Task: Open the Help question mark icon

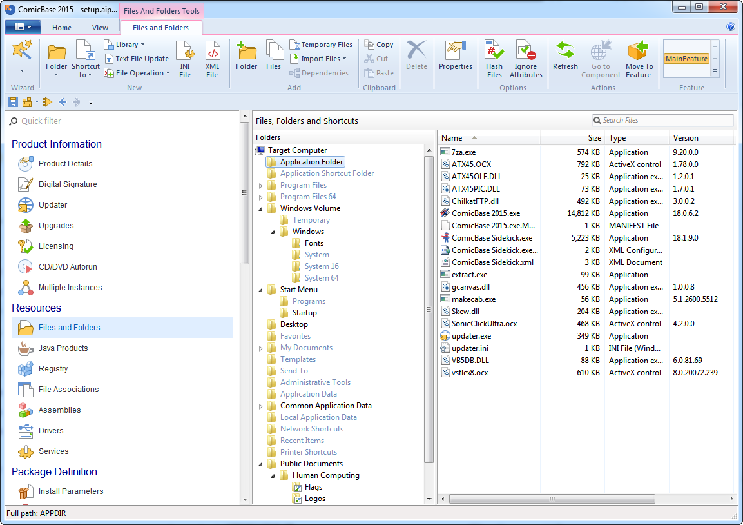Action: 731,26
